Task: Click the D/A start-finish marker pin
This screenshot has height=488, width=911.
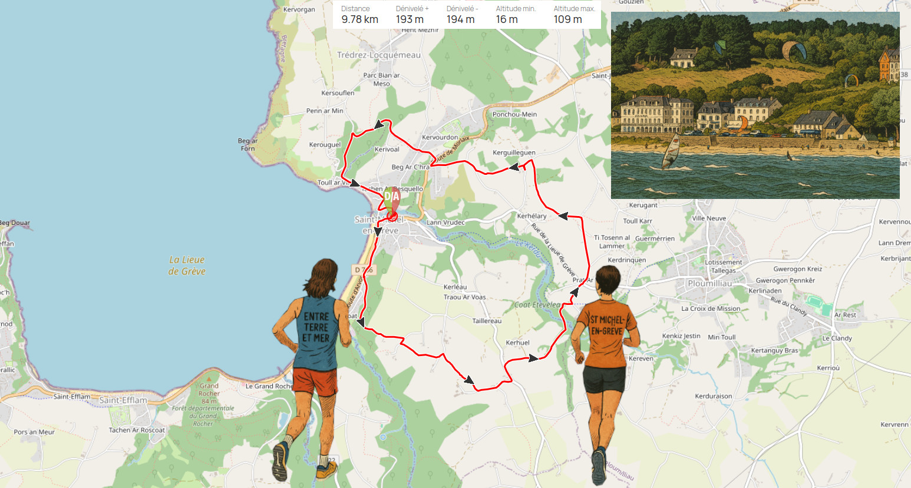Action: [x=392, y=202]
